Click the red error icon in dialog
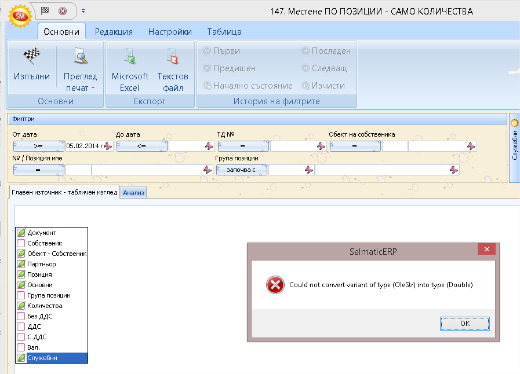The image size is (520, 374). coord(275,285)
